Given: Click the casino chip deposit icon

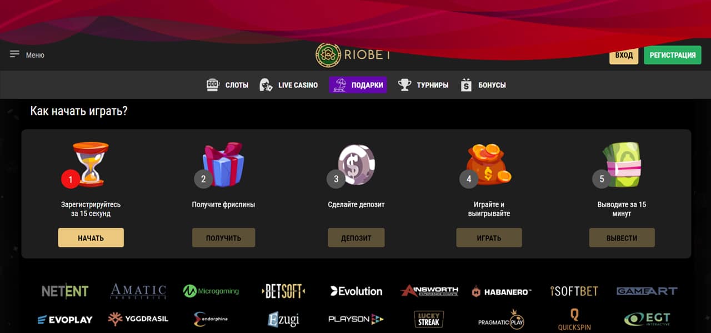Looking at the screenshot, I should click(x=357, y=165).
